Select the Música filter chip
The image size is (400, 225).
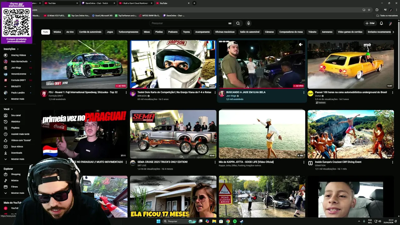click(57, 32)
